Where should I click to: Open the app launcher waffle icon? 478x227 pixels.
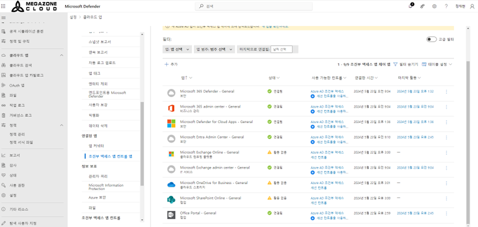click(x=4, y=6)
